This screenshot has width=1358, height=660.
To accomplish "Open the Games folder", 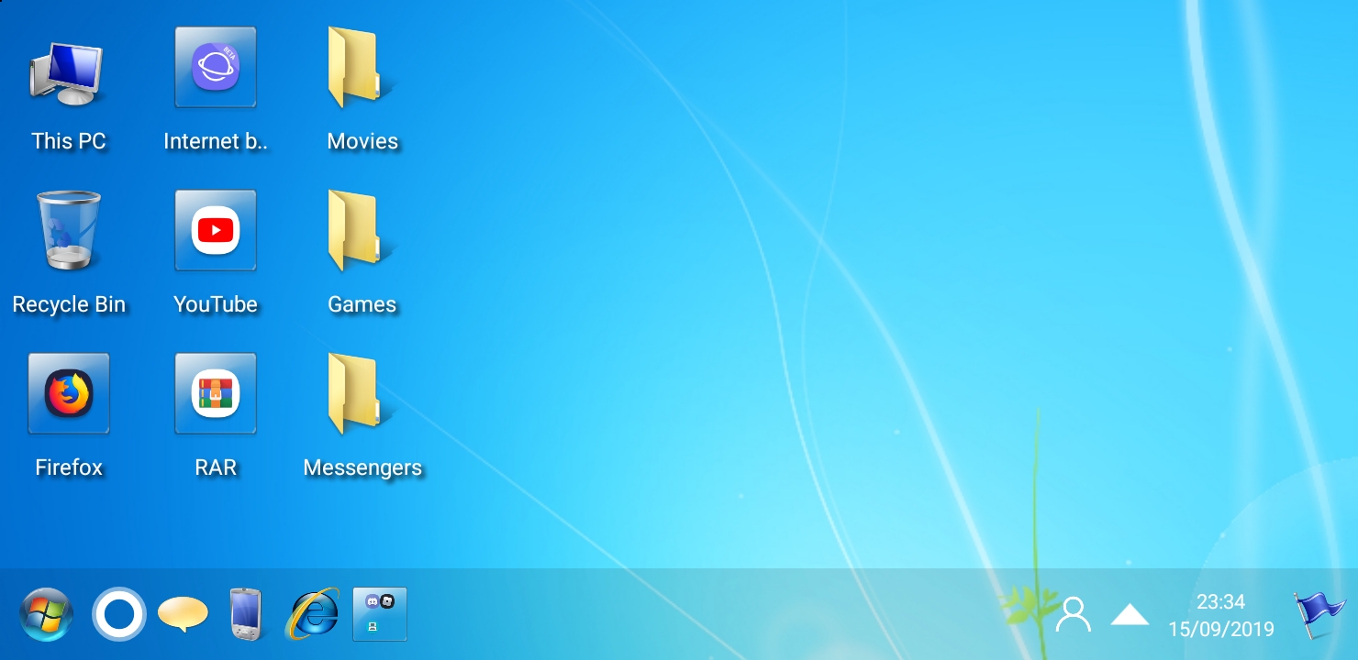I will click(x=362, y=230).
